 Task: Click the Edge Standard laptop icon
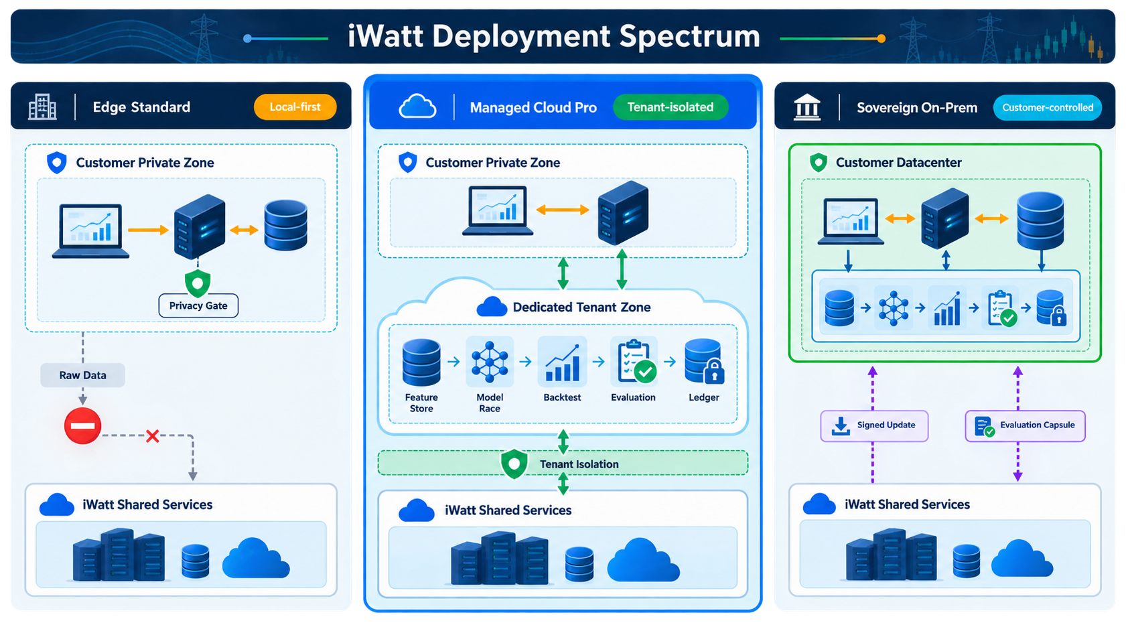click(90, 231)
